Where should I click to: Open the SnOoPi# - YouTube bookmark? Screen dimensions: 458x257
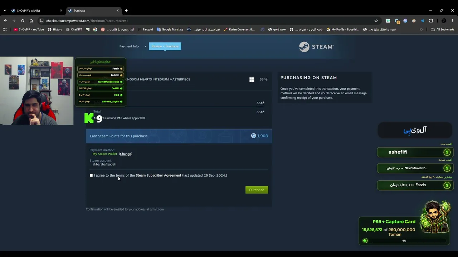coord(29,30)
